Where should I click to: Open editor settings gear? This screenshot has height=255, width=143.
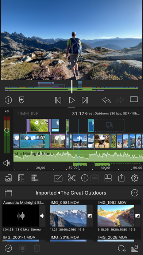(x=135, y=178)
